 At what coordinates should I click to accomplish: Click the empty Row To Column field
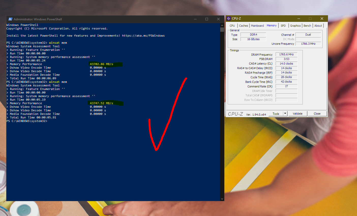click(286, 100)
